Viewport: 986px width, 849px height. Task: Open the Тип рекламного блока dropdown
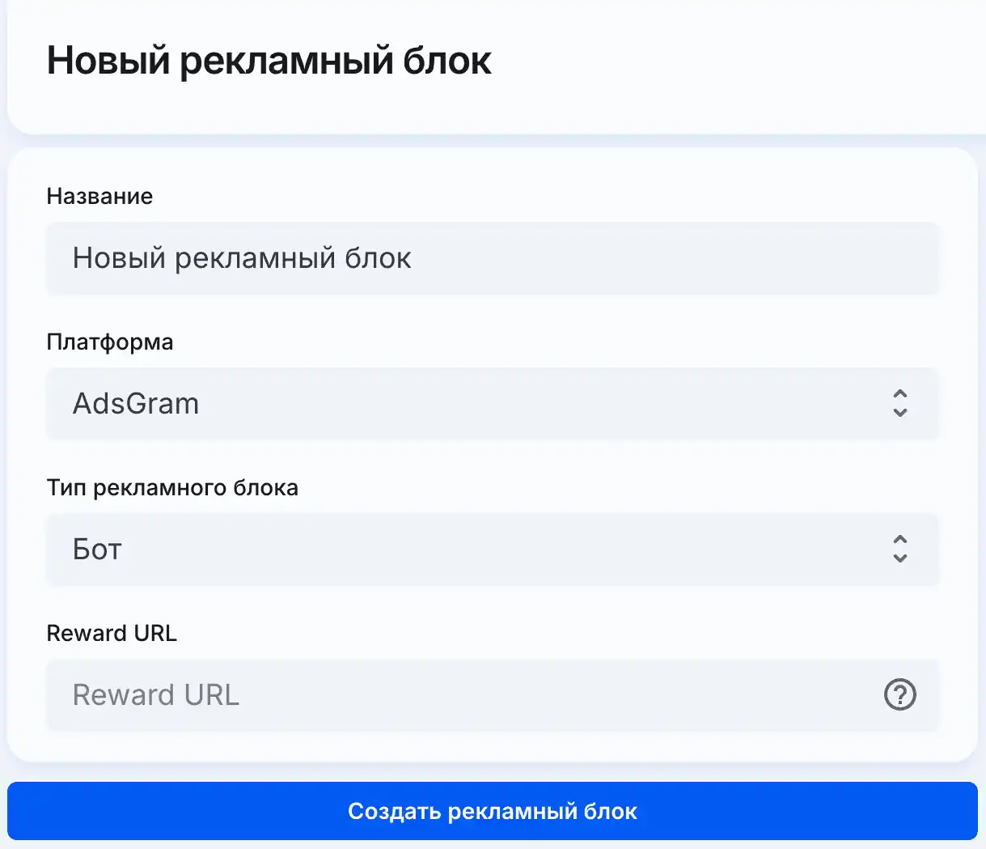(493, 550)
